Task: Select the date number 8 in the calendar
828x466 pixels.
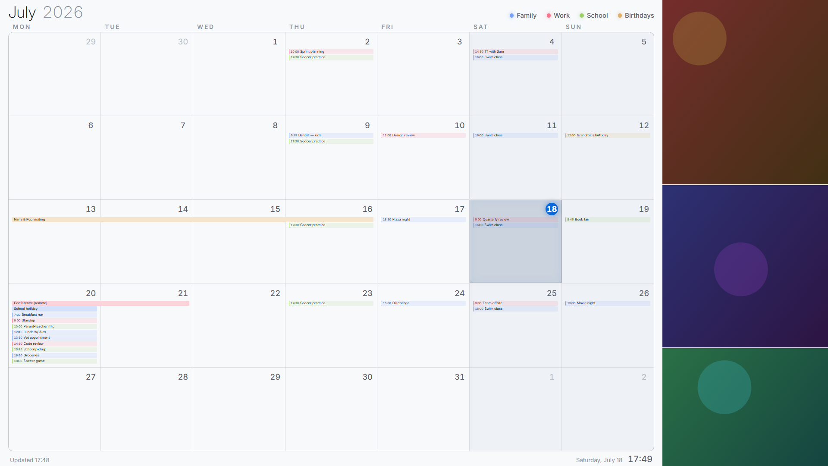Action: pos(275,126)
